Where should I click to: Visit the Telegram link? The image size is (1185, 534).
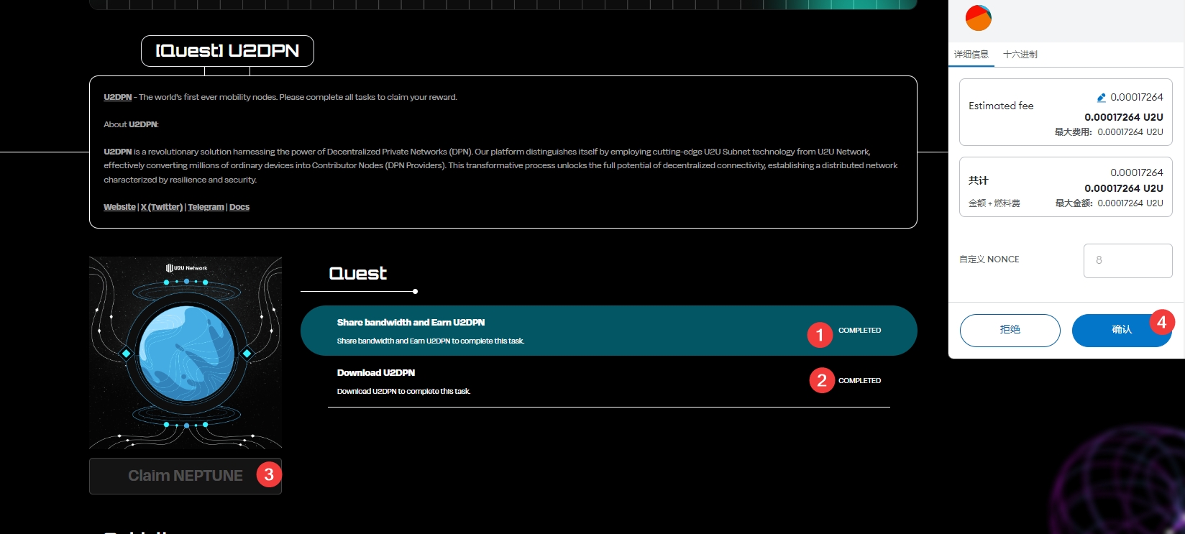(206, 207)
